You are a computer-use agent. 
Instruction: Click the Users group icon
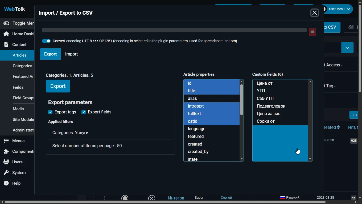pyautogui.click(x=6, y=162)
